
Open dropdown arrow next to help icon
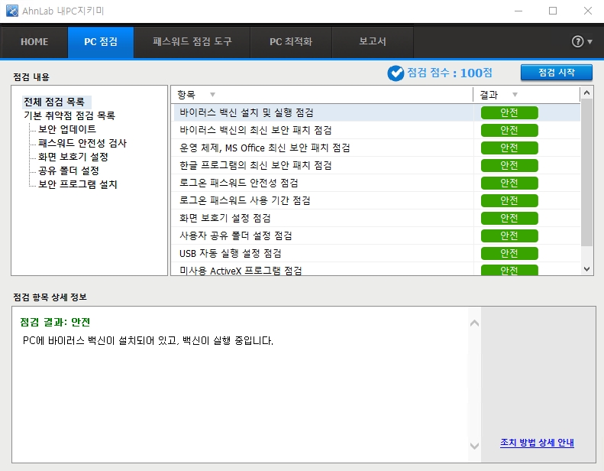pyautogui.click(x=589, y=42)
